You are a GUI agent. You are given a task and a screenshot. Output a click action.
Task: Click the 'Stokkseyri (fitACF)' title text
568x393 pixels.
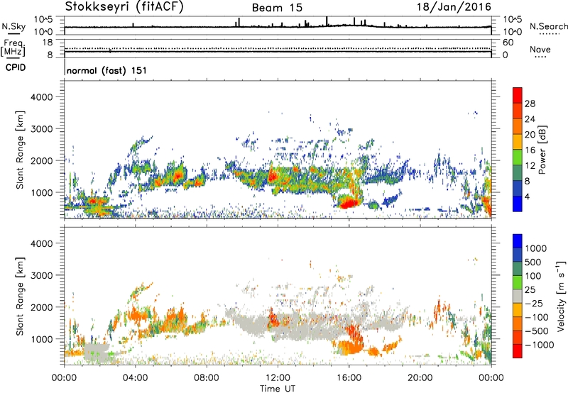pyautogui.click(x=124, y=7)
